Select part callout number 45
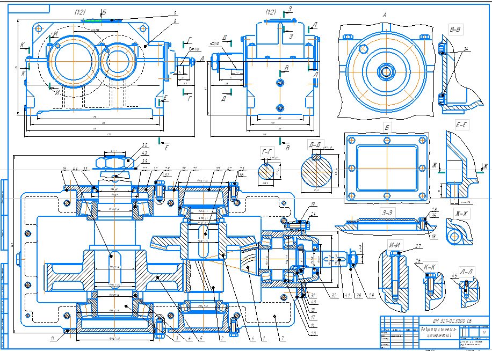 tap(454, 276)
